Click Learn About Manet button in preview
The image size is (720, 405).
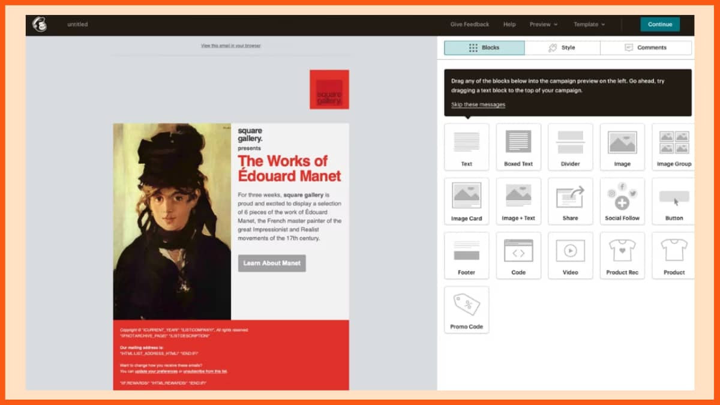pyautogui.click(x=272, y=263)
